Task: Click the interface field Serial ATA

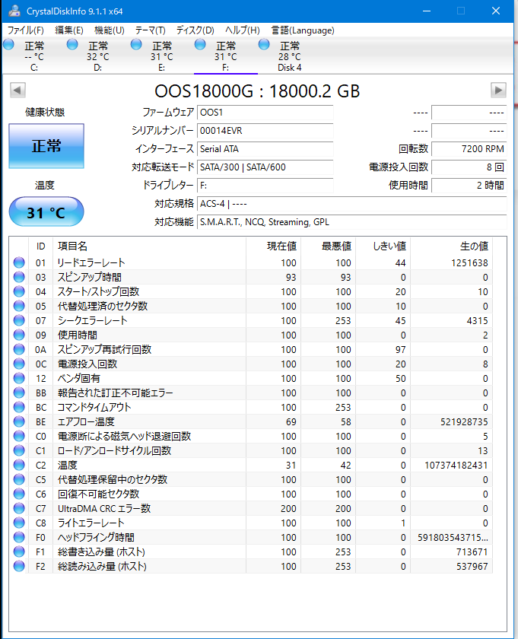Action: tap(265, 149)
